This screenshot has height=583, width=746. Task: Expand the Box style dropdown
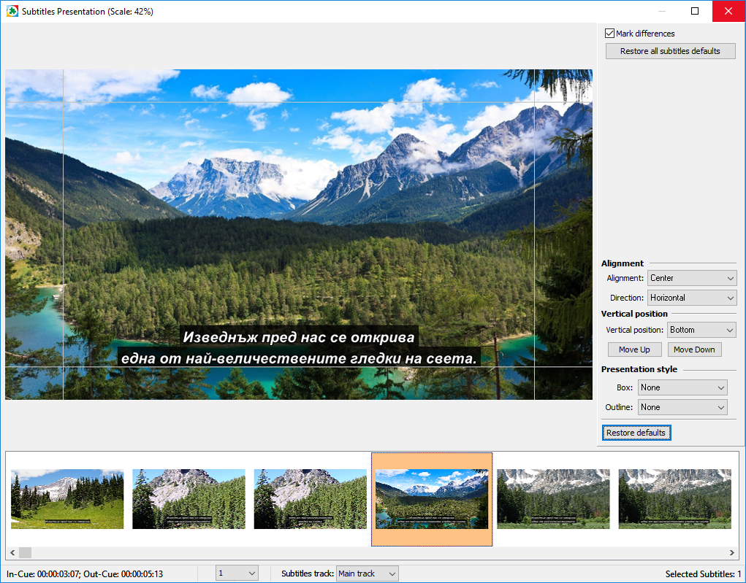(x=682, y=387)
